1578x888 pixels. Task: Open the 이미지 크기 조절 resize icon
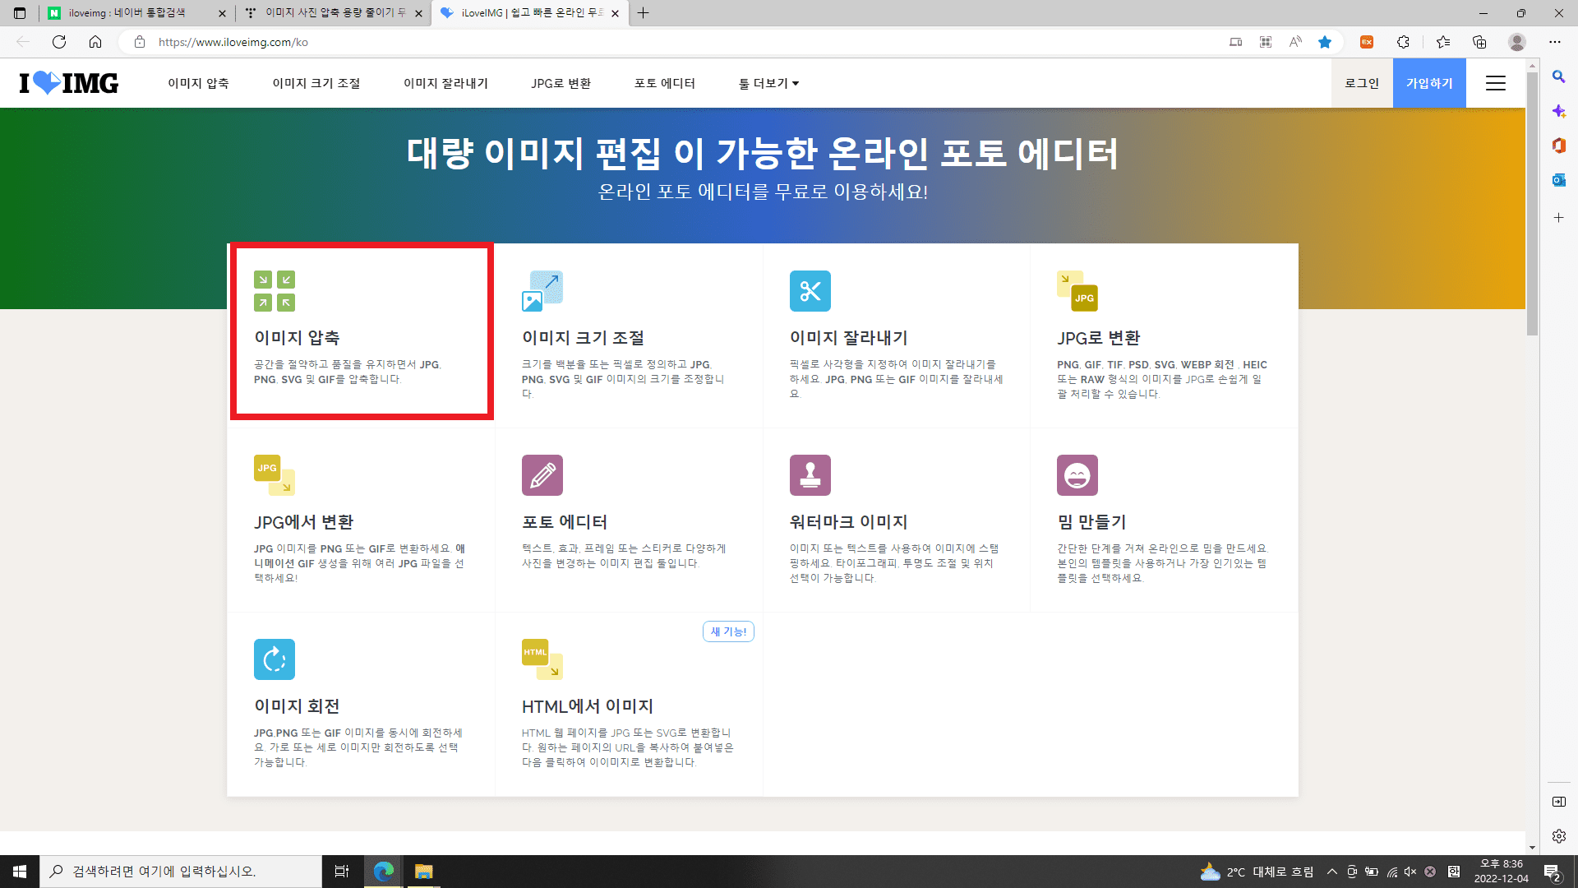point(542,291)
